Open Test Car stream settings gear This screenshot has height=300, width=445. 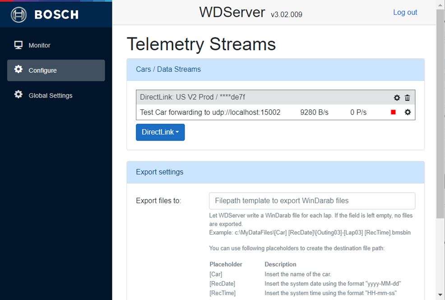coord(408,112)
